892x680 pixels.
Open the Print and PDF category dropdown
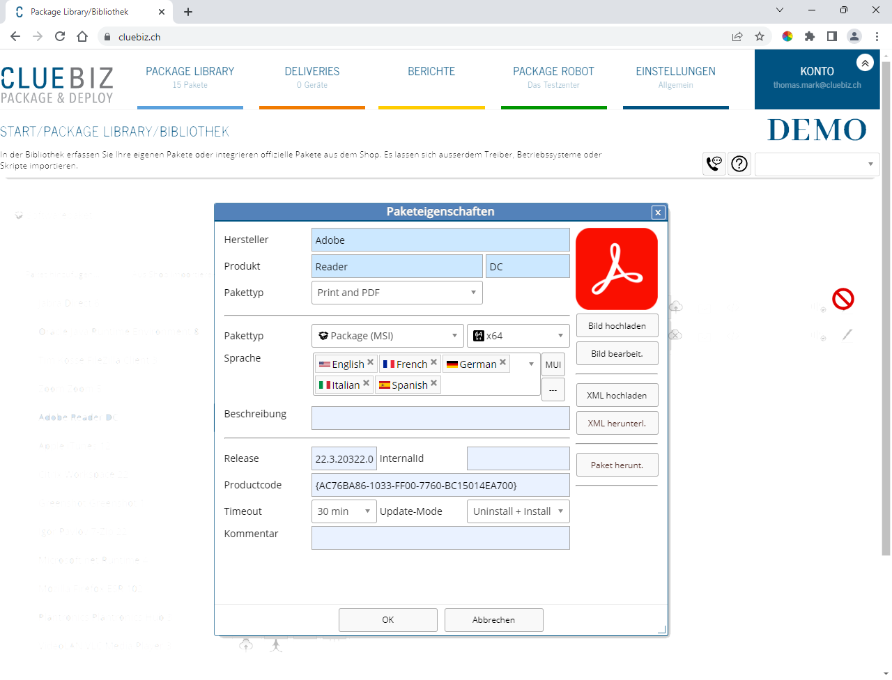tap(397, 293)
